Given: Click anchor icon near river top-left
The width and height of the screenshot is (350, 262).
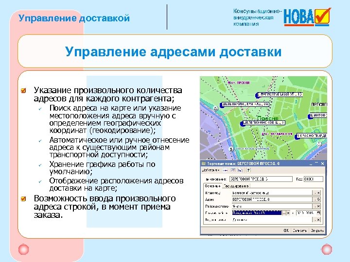Looking at the screenshot, I should point(215,109).
